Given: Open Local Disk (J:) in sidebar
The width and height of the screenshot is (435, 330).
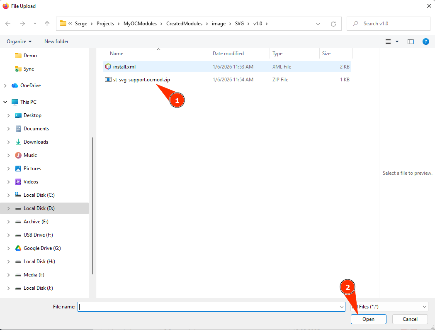Looking at the screenshot, I should (x=38, y=288).
